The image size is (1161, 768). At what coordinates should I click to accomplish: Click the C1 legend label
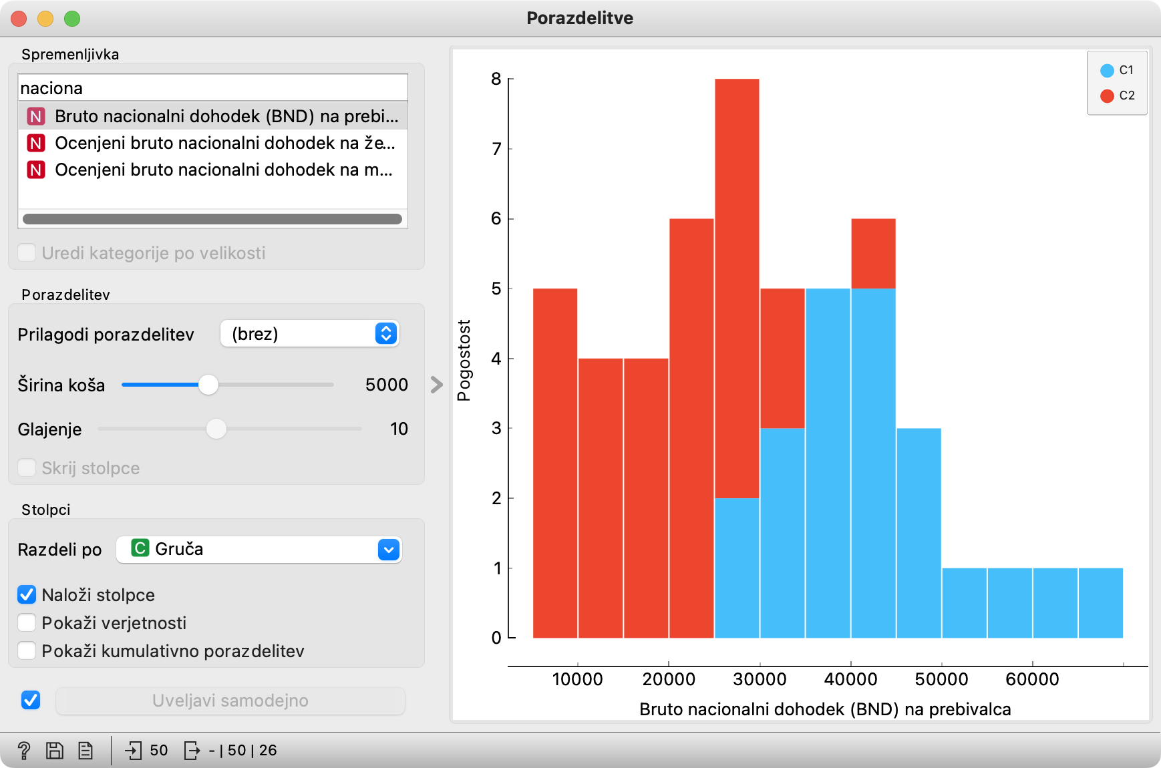[x=1126, y=70]
